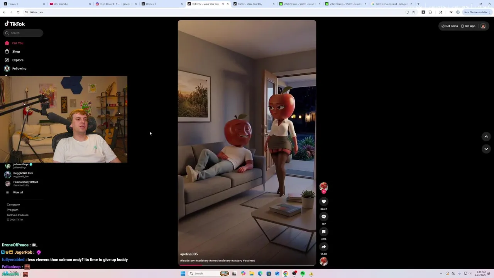Open File Explorer from the taskbar
Image resolution: width=494 pixels, height=278 pixels.
(251, 273)
